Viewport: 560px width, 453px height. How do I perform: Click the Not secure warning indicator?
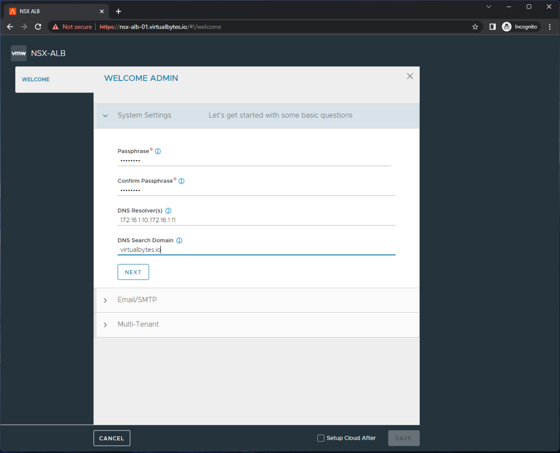pyautogui.click(x=72, y=27)
